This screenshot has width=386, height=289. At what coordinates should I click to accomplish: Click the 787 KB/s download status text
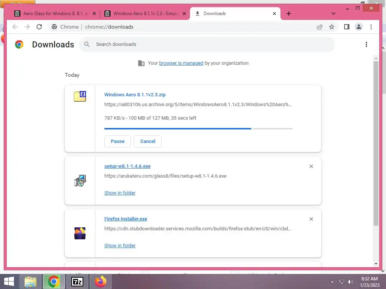tap(150, 118)
